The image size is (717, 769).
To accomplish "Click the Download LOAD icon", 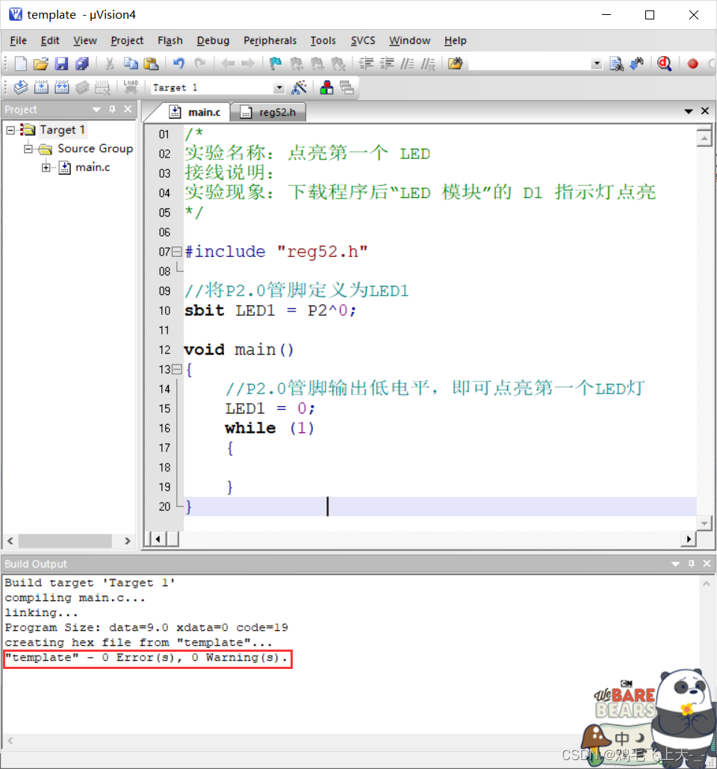I will click(x=131, y=87).
